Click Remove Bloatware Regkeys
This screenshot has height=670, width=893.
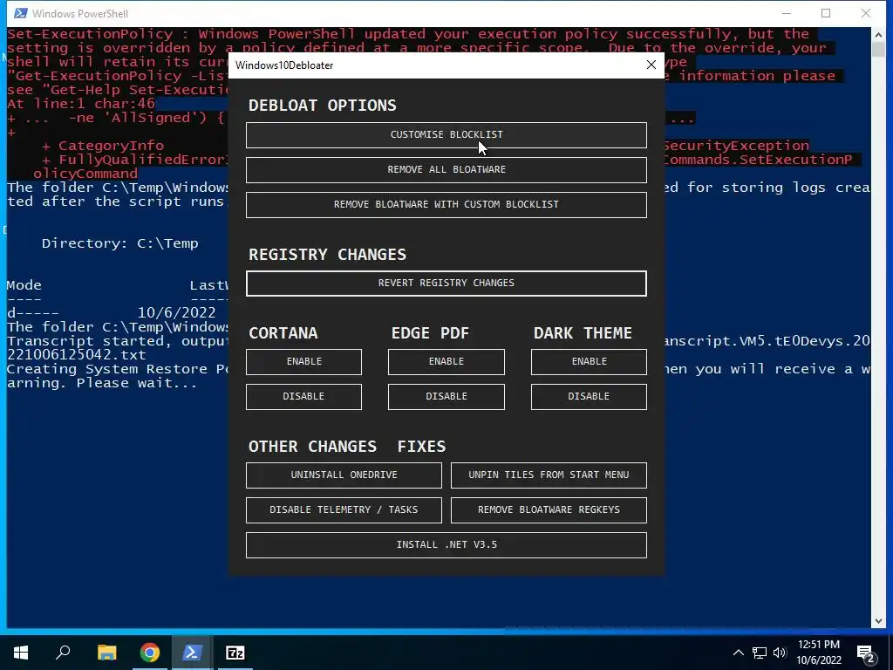pyautogui.click(x=549, y=509)
